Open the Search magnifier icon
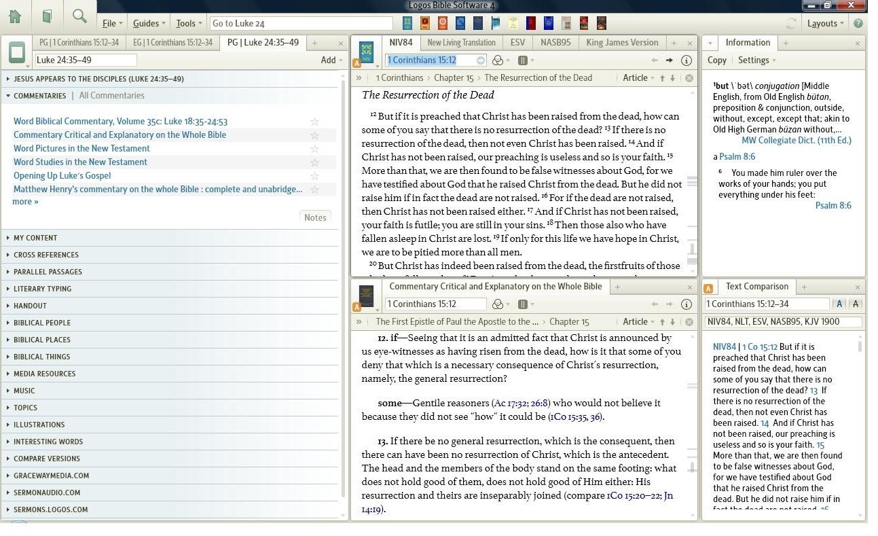 click(79, 17)
